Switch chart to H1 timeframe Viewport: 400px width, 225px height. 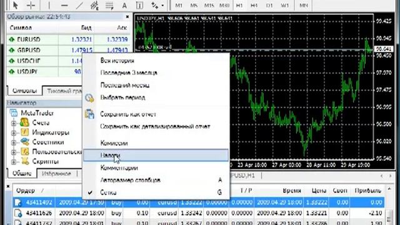pyautogui.click(x=239, y=5)
